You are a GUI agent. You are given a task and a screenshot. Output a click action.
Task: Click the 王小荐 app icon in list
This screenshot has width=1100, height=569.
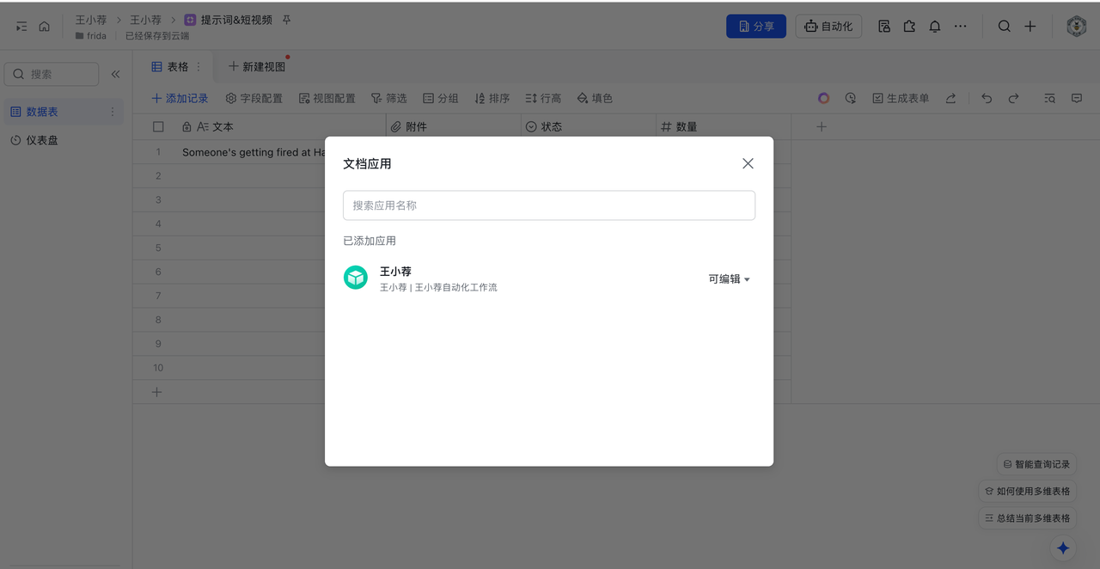coord(356,278)
